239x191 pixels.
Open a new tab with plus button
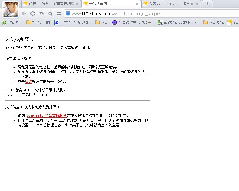tap(207, 4)
